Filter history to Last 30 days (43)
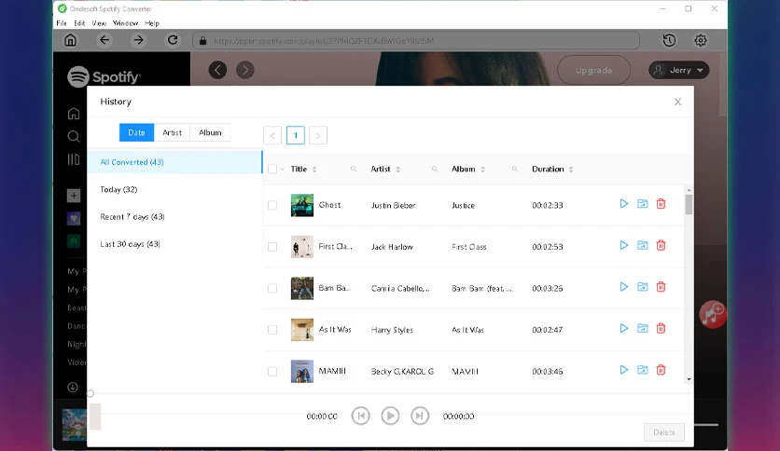This screenshot has height=451, width=780. (x=174, y=244)
